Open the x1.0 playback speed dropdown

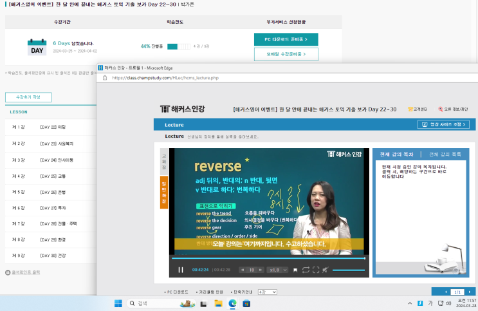[277, 270]
